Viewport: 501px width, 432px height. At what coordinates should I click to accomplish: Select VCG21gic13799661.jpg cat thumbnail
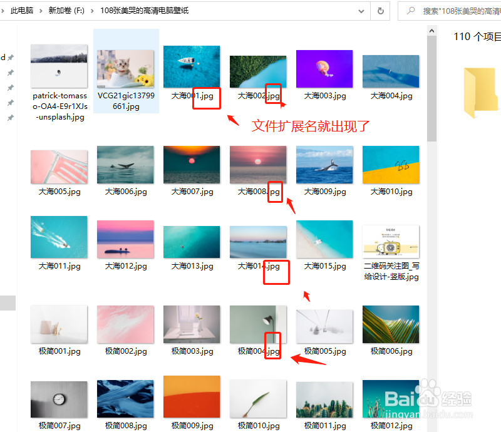click(x=125, y=69)
